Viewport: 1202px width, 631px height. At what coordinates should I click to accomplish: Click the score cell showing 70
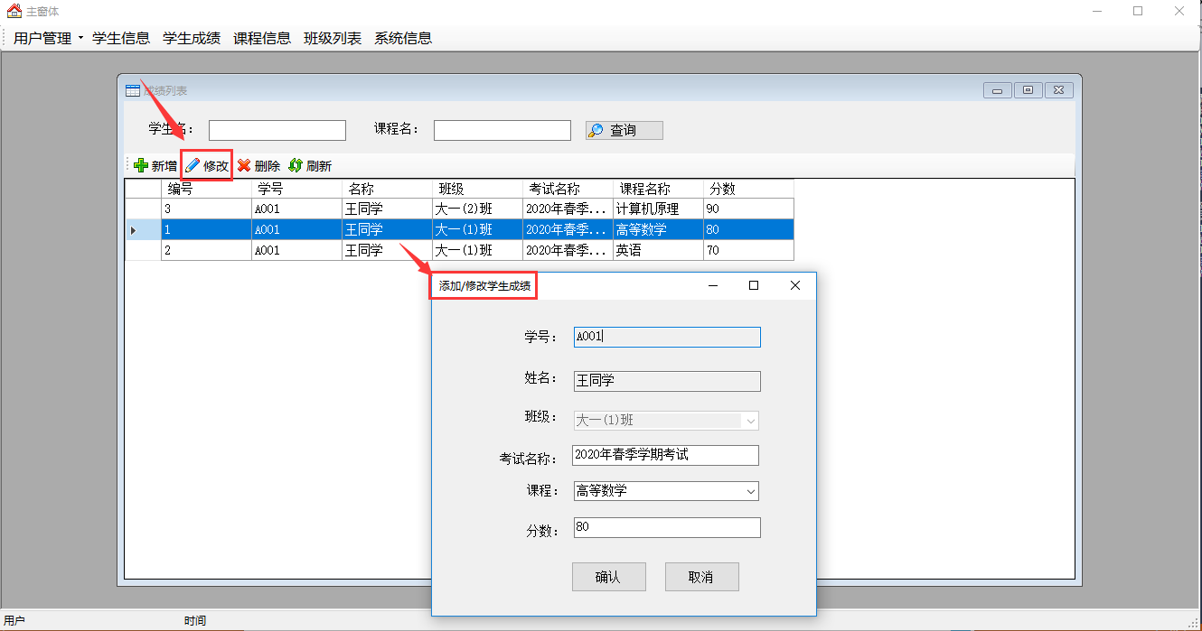click(748, 250)
